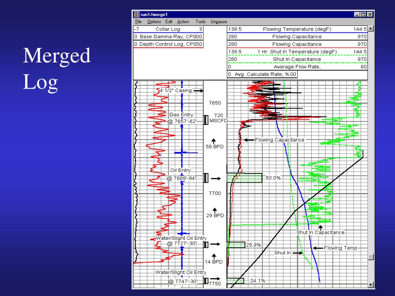Click the run1/merge1 window system icon
The height and width of the screenshot is (296, 395).
coord(137,15)
